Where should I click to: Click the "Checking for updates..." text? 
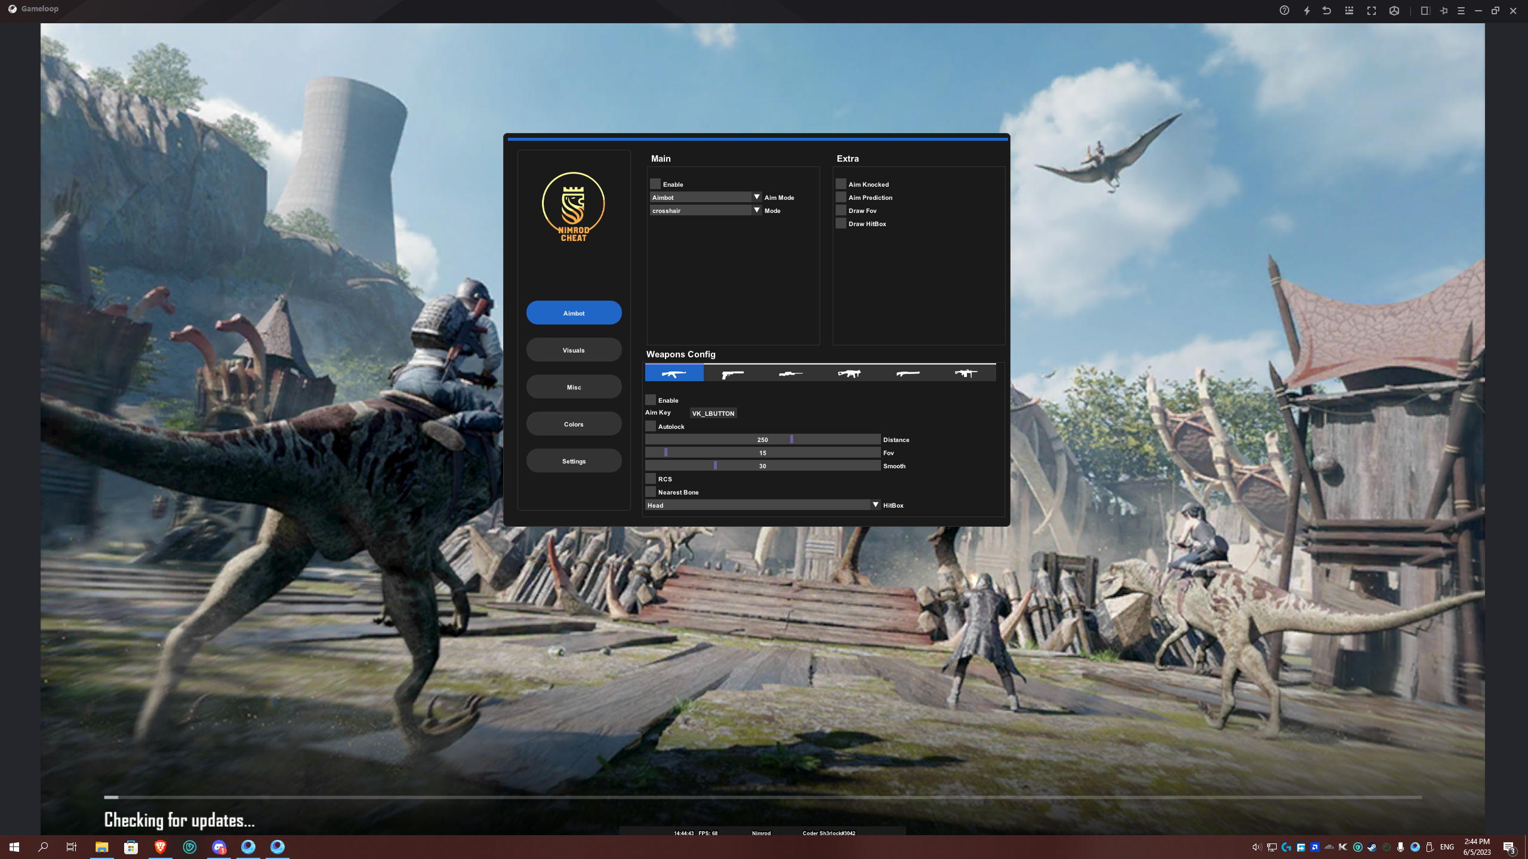180,820
